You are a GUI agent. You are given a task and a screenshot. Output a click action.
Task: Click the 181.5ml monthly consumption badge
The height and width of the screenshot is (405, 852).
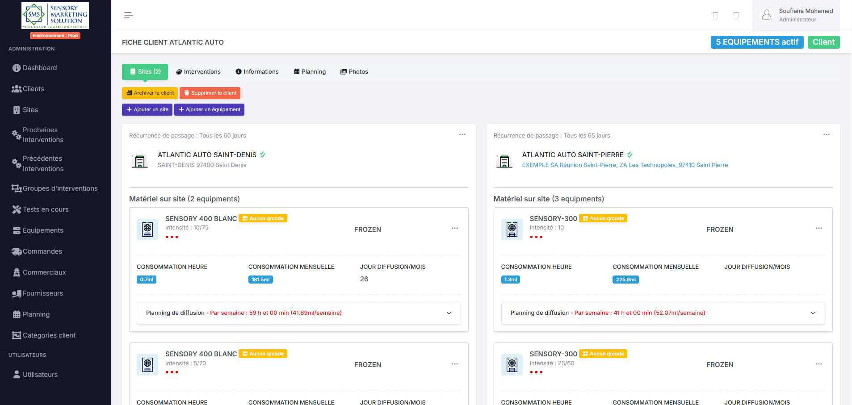pos(260,280)
